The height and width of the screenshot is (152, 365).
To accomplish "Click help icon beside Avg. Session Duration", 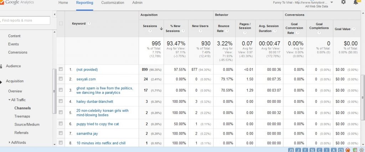I will (275, 31).
